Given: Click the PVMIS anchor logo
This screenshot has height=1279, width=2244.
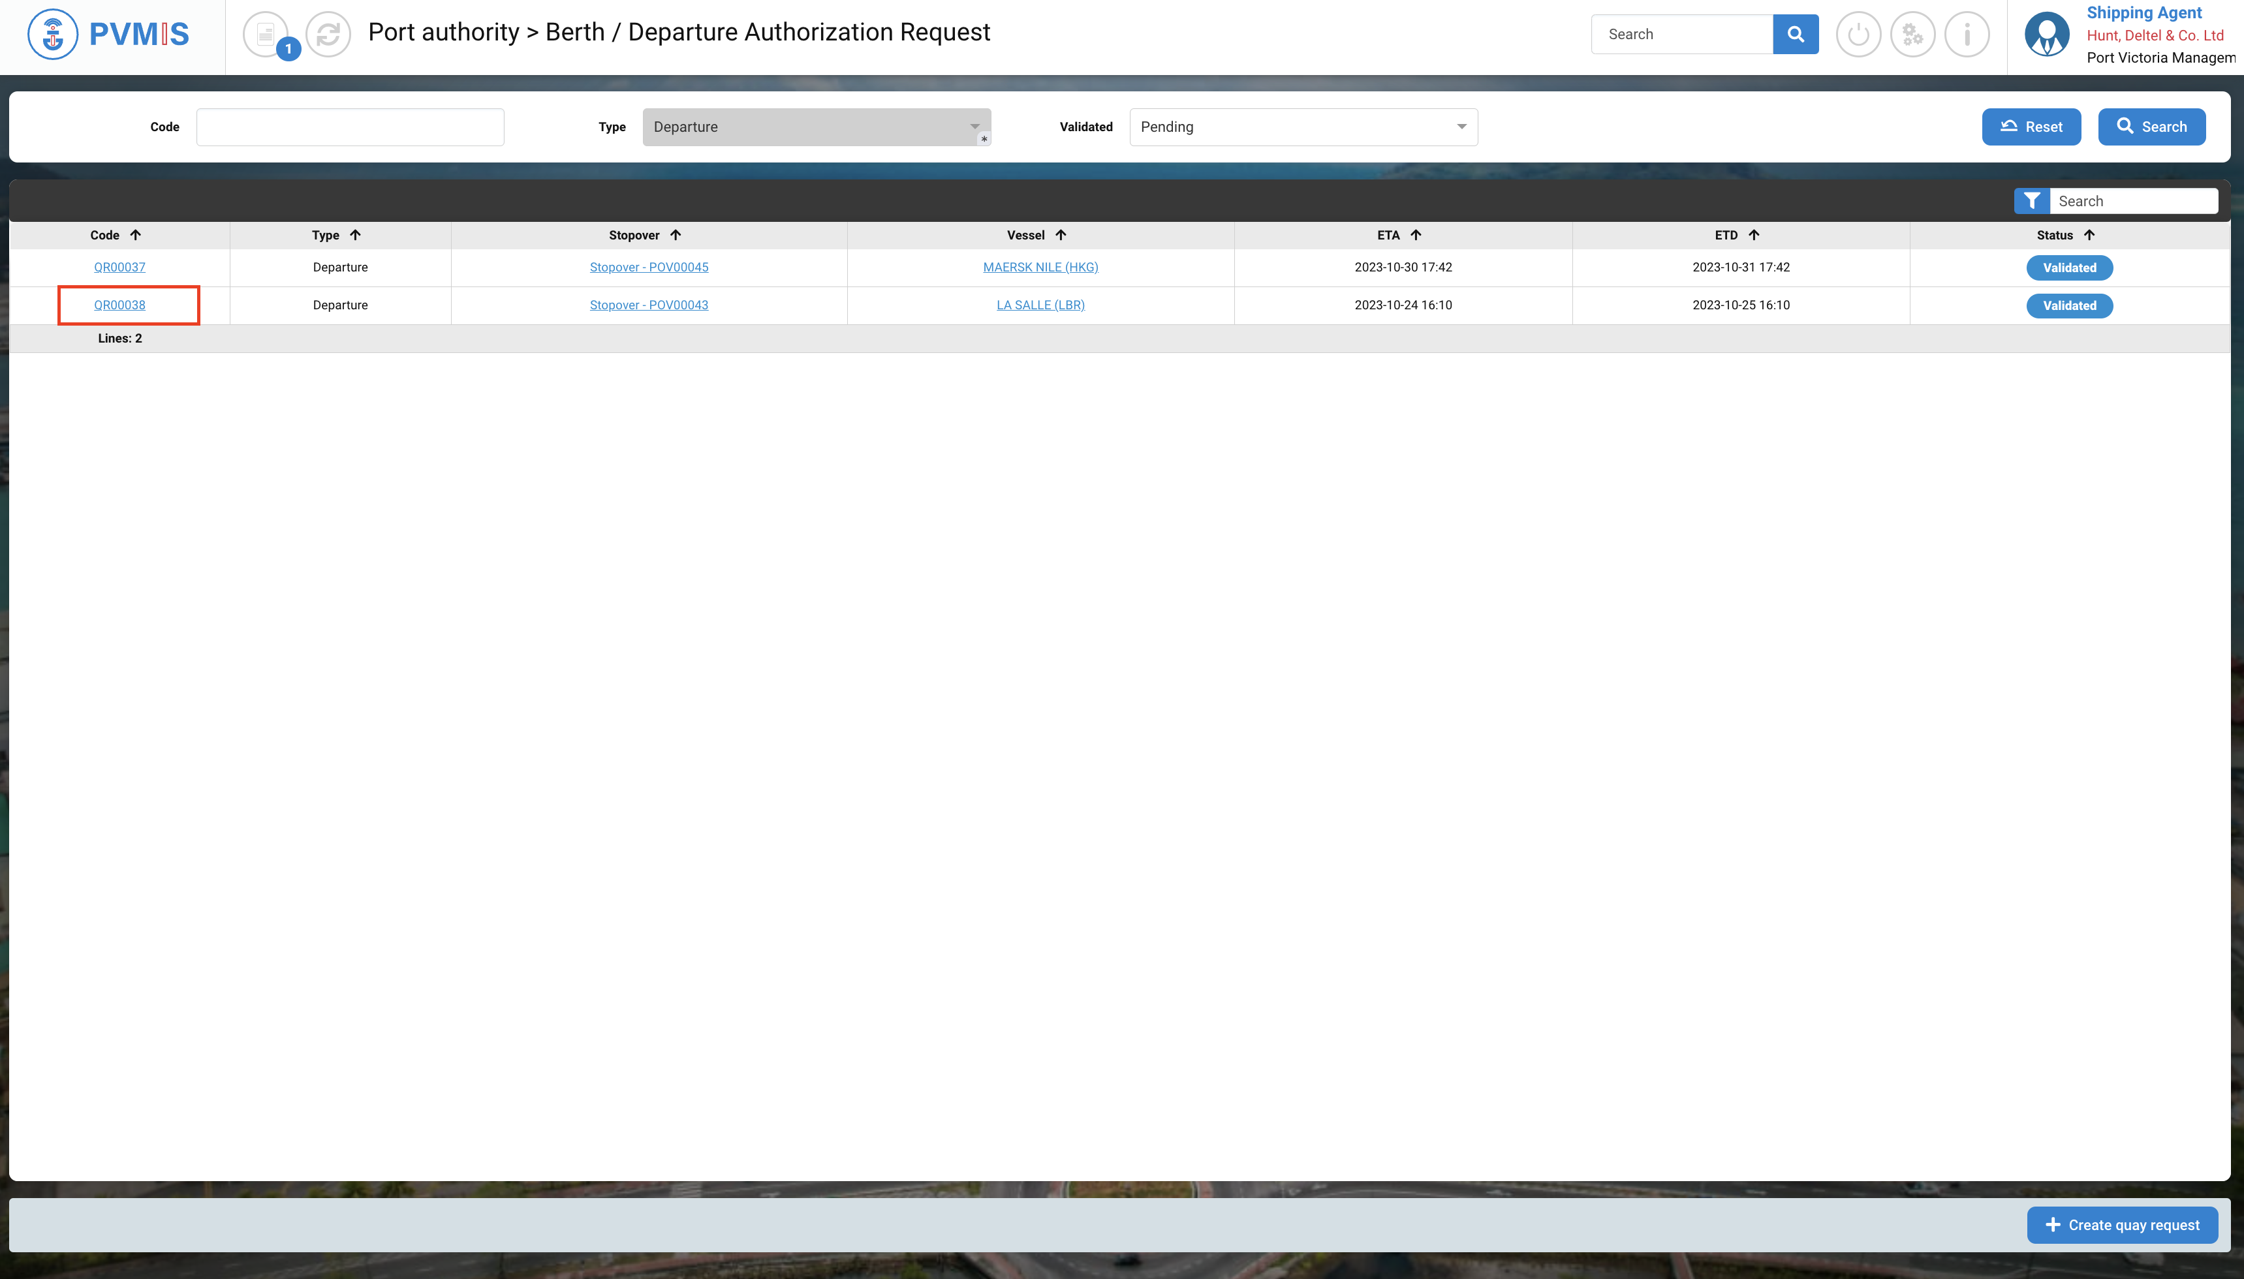Looking at the screenshot, I should tap(53, 35).
